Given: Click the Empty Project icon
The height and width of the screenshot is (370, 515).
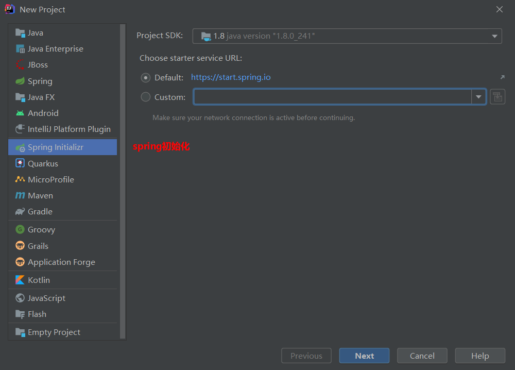Looking at the screenshot, I should tap(20, 332).
